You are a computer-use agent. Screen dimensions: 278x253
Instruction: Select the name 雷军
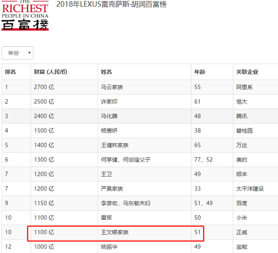106,218
